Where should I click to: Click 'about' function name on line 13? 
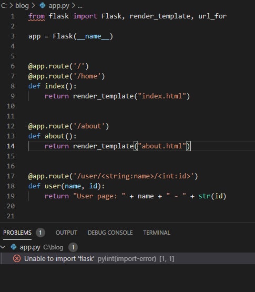(x=55, y=136)
